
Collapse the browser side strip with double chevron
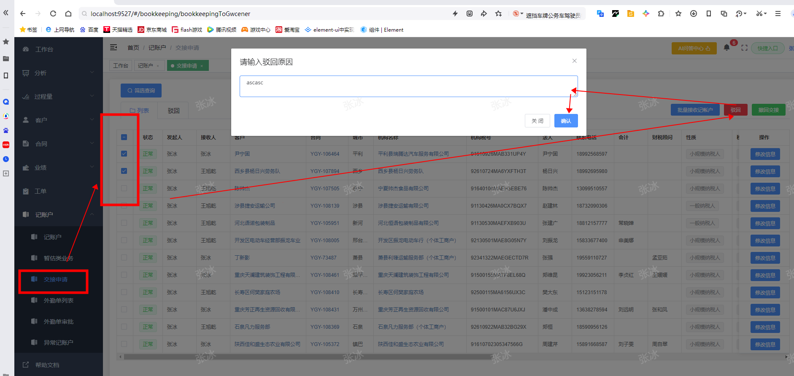tap(6, 13)
